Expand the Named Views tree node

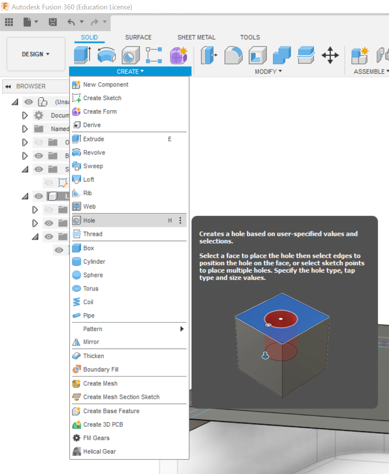tap(25, 129)
